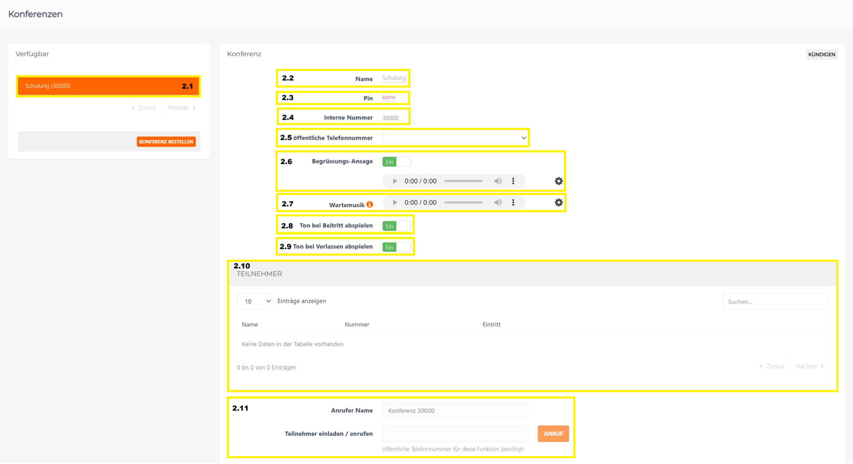Click the KONFERENZ BESTELLEN button

(166, 142)
